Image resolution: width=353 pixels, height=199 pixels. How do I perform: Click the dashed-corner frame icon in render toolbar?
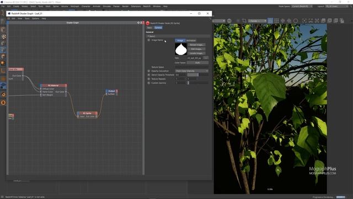[311, 21]
